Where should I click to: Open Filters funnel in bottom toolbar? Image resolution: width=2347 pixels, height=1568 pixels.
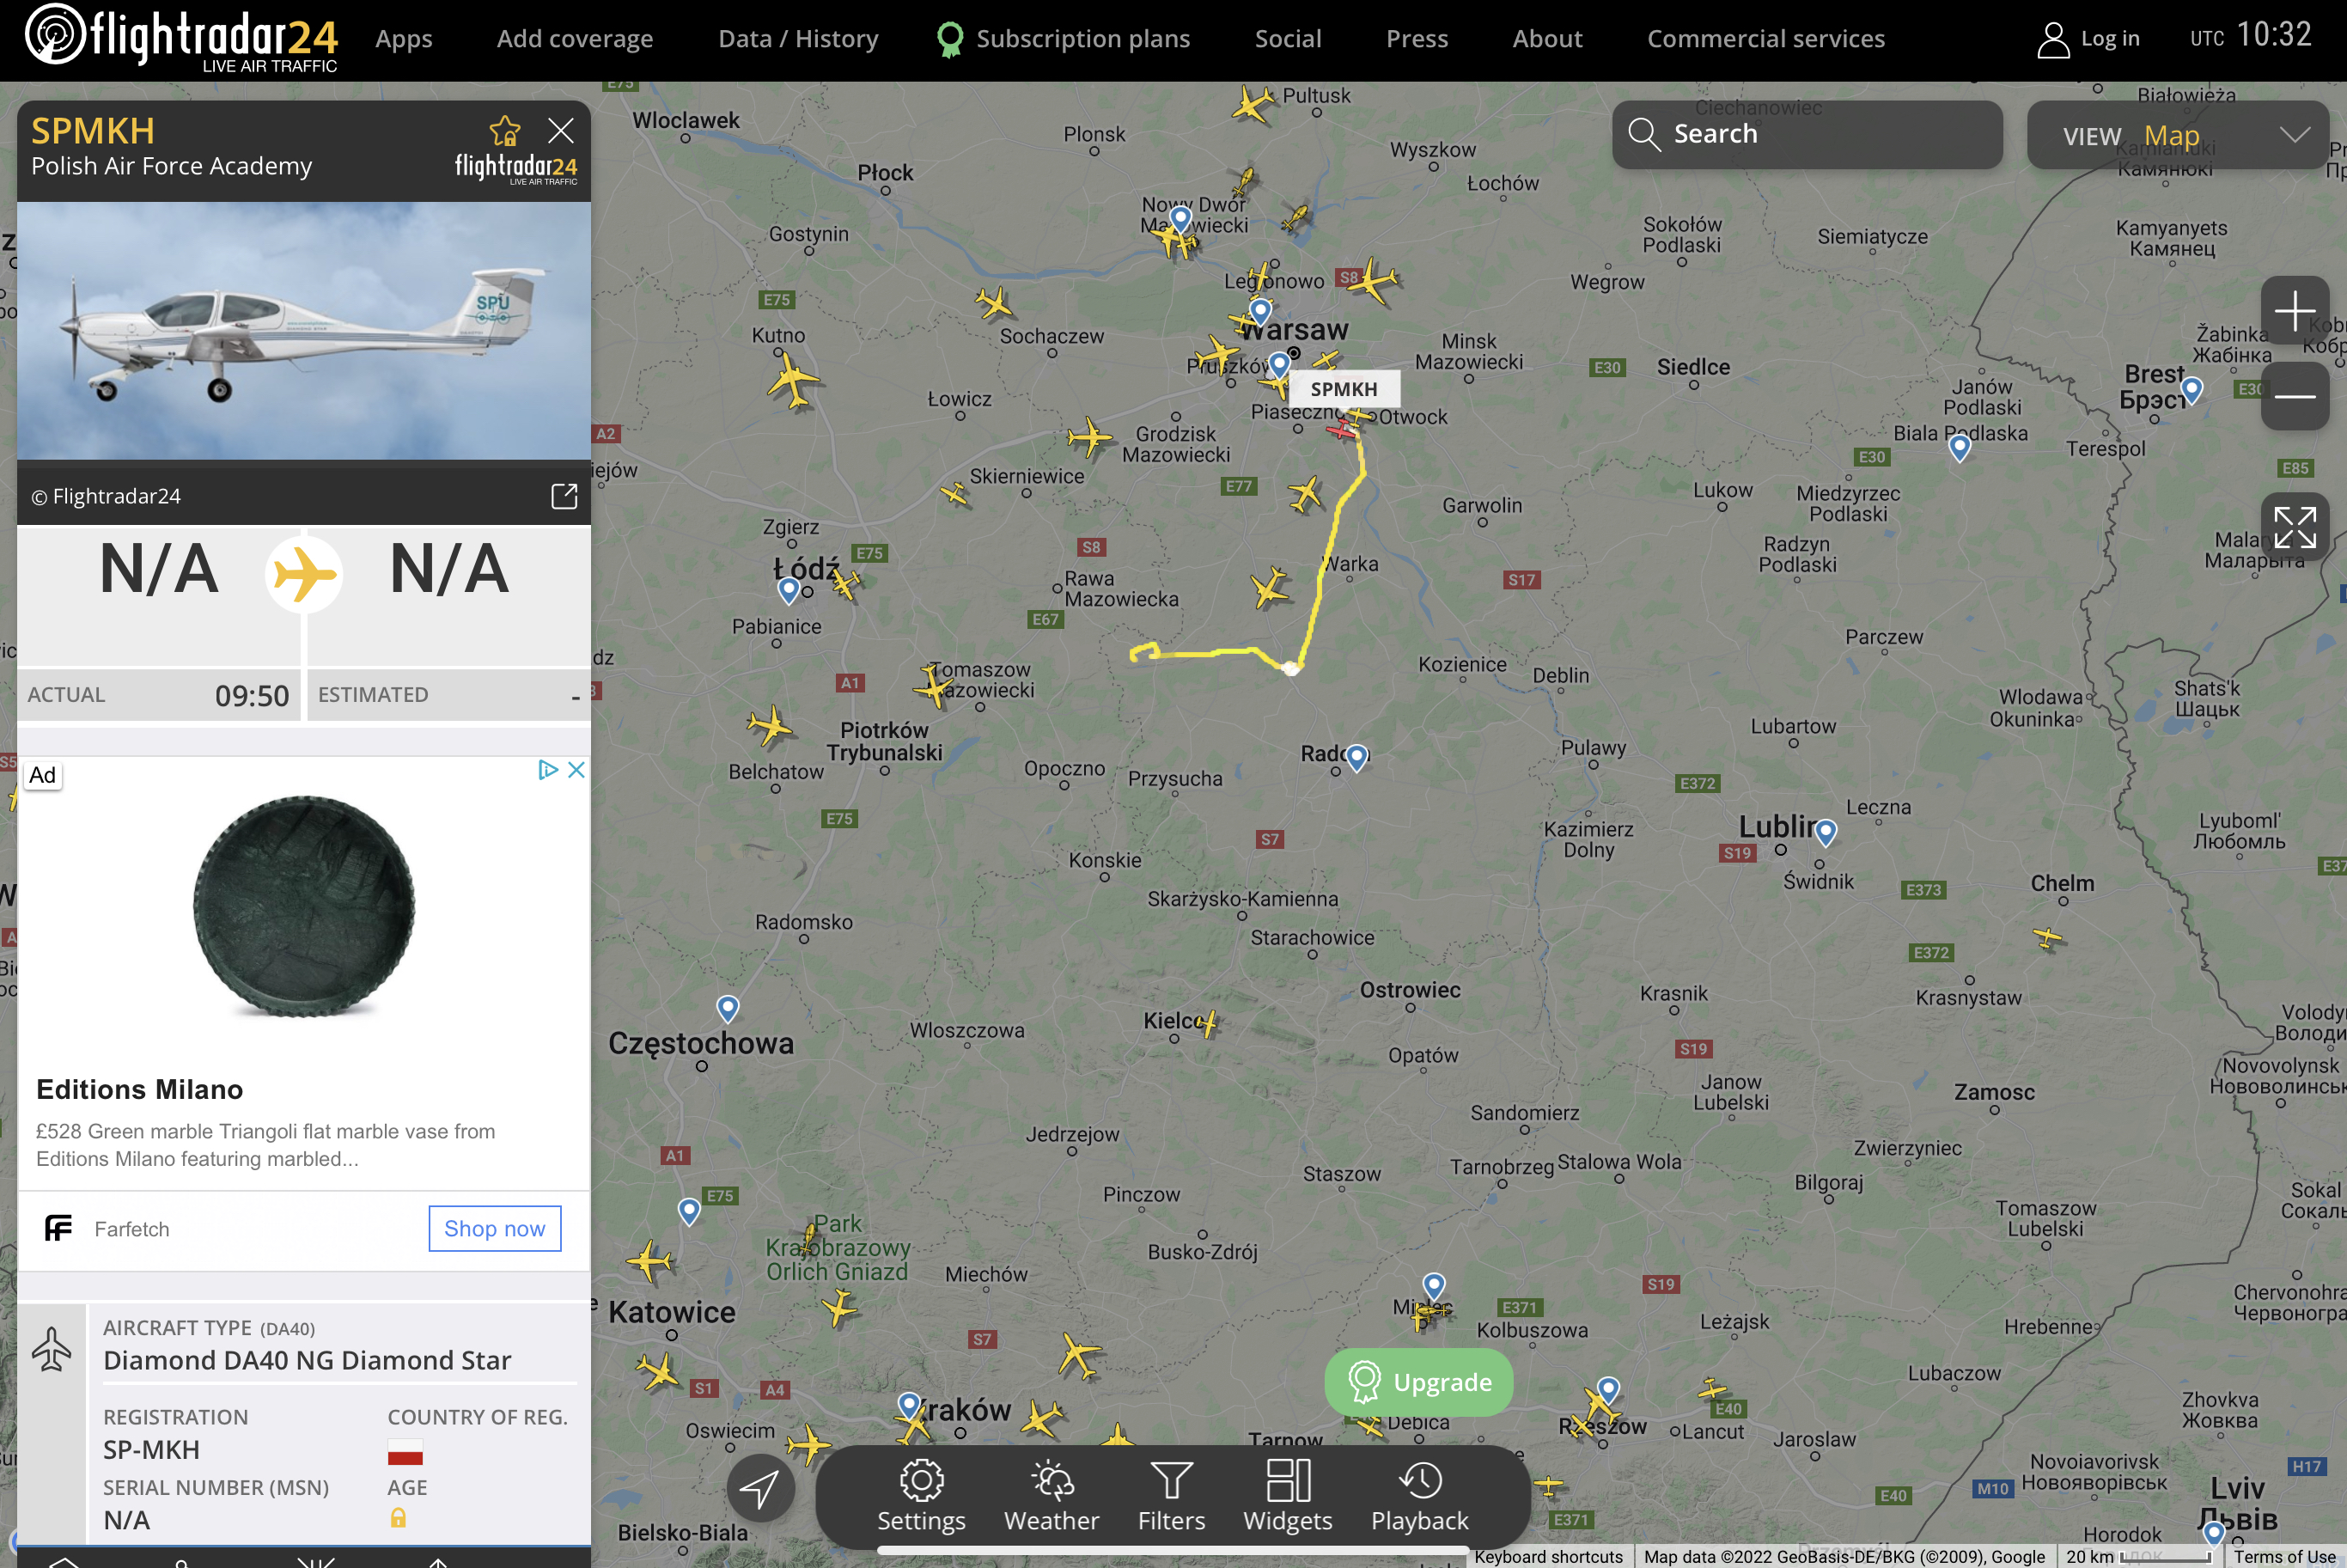[1172, 1496]
